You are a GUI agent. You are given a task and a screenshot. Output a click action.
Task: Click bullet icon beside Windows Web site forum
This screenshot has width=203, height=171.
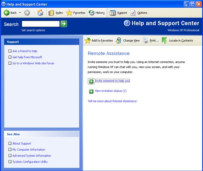click(10, 63)
